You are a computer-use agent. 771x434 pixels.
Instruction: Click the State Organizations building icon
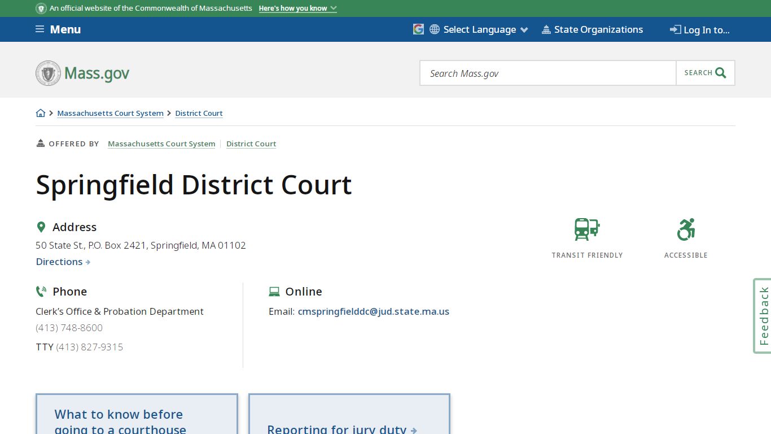pos(546,29)
